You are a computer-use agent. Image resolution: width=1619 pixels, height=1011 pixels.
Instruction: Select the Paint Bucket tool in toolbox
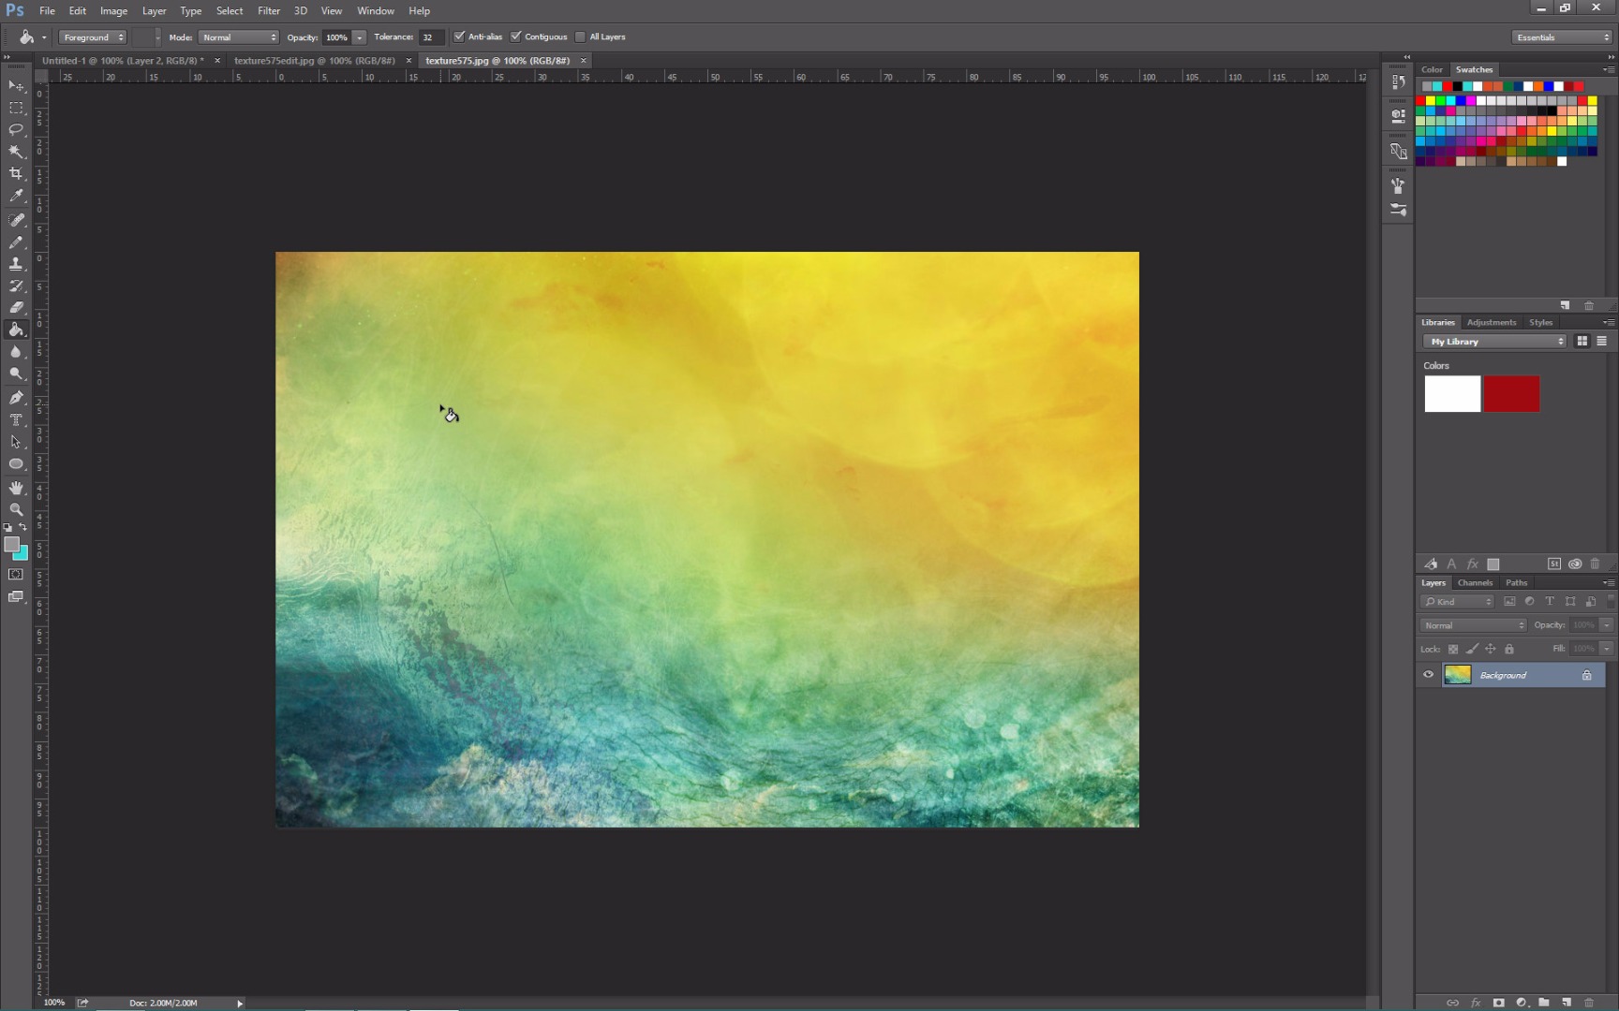click(x=16, y=330)
